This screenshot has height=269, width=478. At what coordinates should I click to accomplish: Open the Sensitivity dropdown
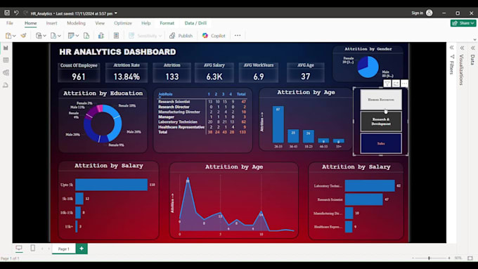(145, 36)
